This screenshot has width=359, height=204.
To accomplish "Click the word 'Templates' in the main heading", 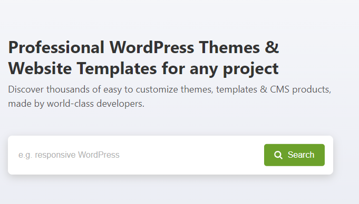I will coord(117,68).
